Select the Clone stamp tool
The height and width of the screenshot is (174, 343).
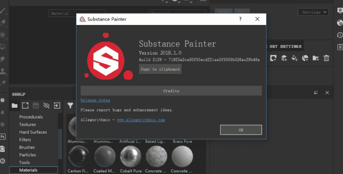point(3,71)
